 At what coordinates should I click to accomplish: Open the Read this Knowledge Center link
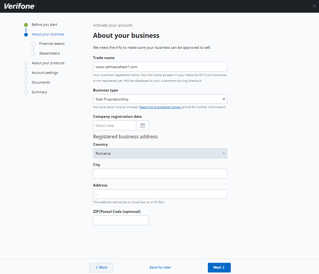(160, 107)
